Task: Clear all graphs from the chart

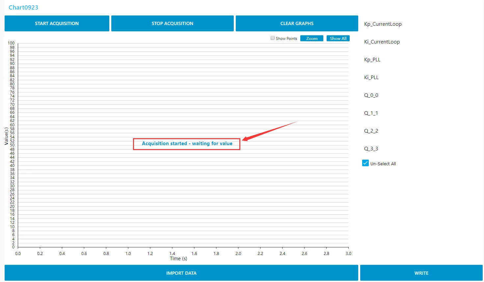Action: click(297, 23)
